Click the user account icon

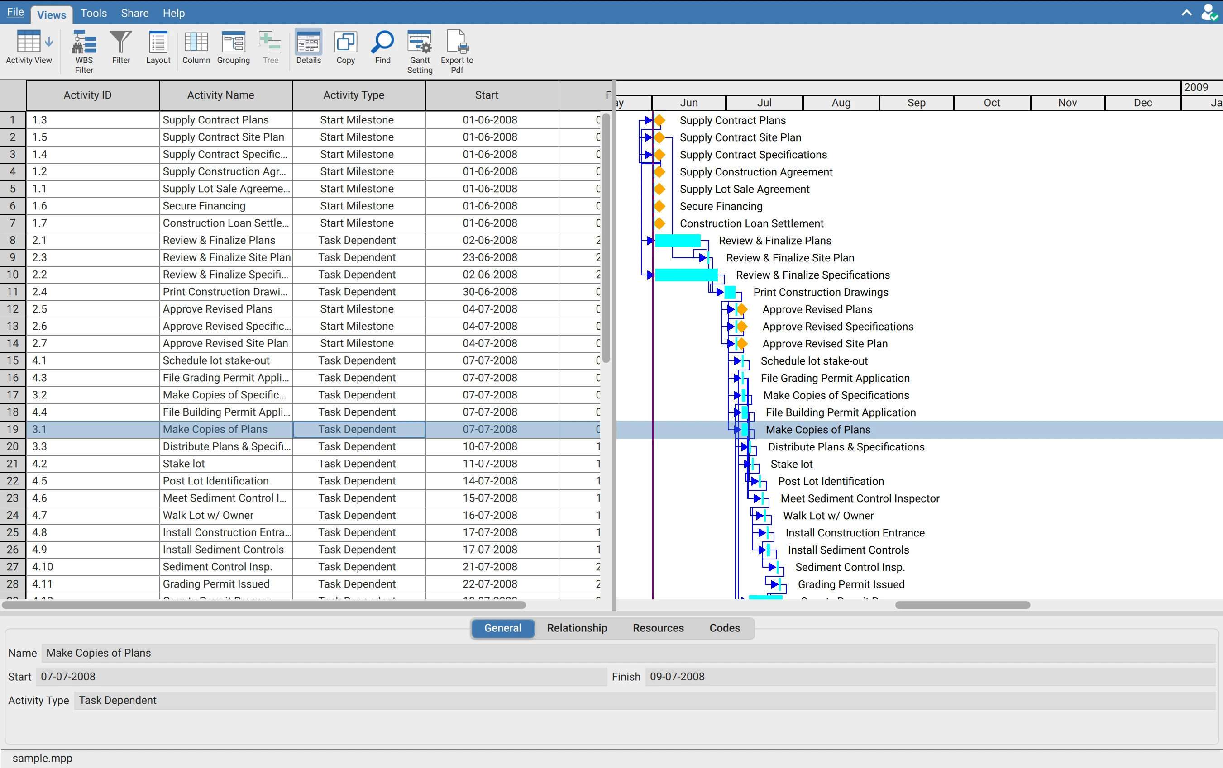(1210, 12)
